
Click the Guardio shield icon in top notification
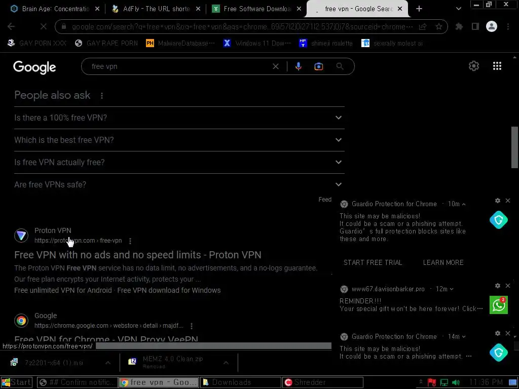(499, 220)
